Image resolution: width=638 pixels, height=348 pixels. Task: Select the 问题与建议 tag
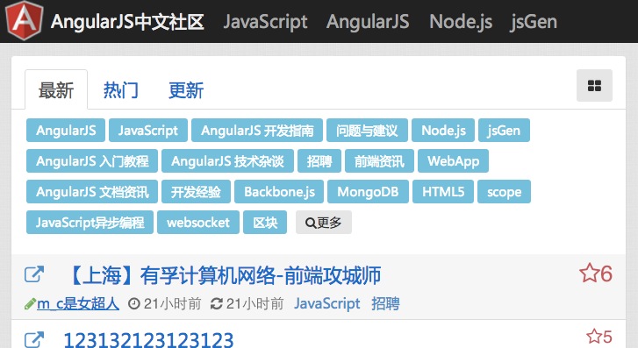tap(367, 130)
